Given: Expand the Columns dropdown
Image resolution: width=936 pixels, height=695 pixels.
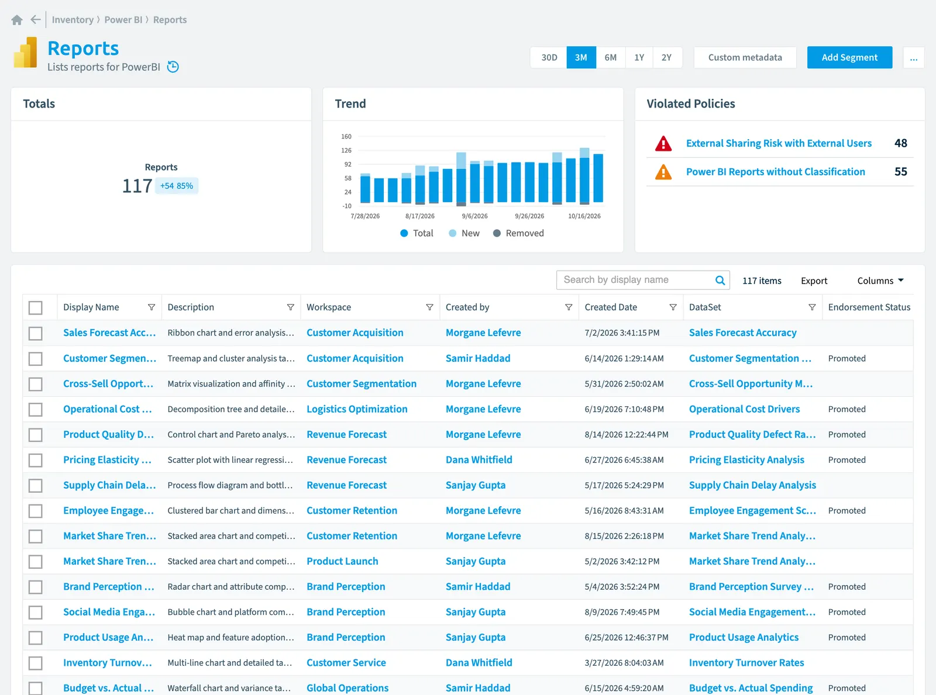Looking at the screenshot, I should coord(880,281).
